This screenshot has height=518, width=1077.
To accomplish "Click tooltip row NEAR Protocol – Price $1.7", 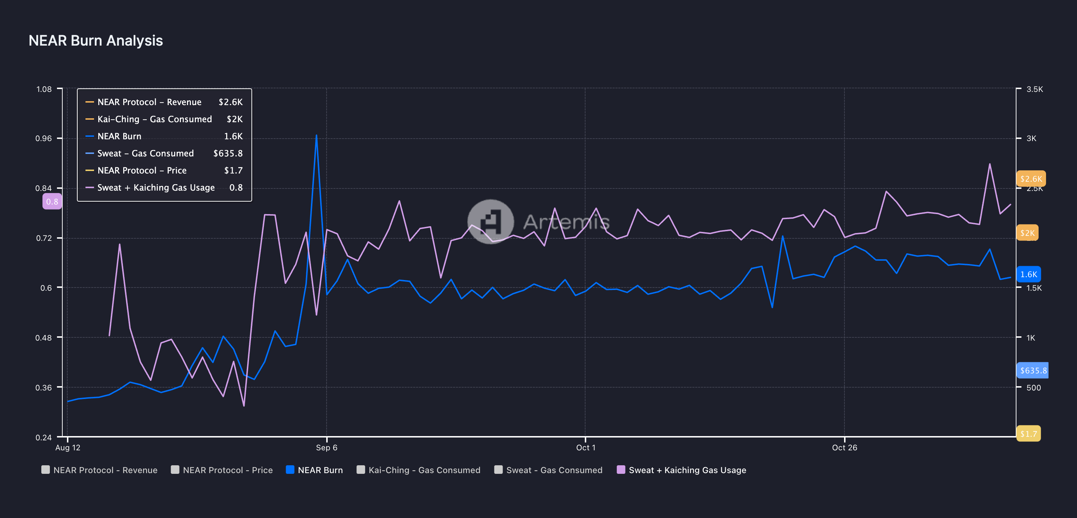I will [164, 171].
